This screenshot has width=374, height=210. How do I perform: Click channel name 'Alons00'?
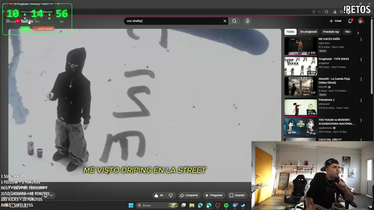[x=323, y=87]
